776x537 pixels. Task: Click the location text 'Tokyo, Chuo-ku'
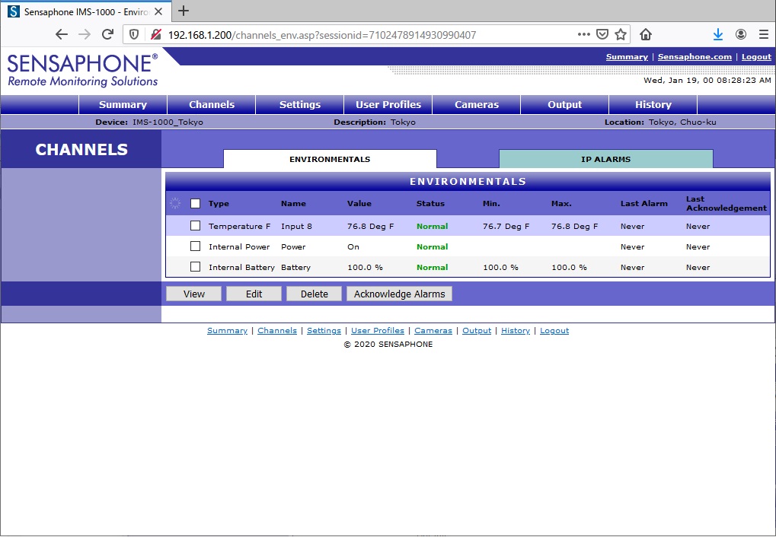682,122
